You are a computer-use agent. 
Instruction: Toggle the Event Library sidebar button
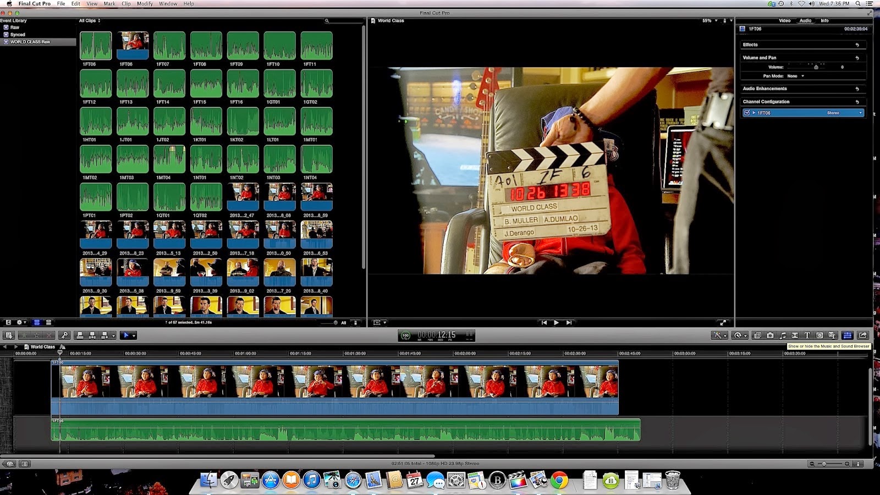tap(8, 322)
